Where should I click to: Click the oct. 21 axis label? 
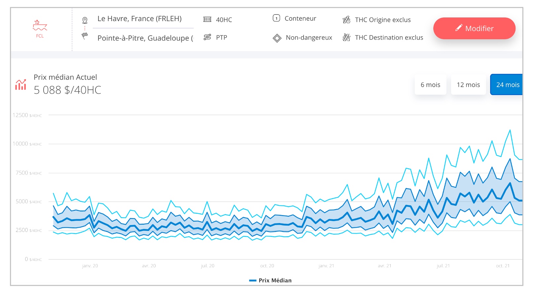click(x=503, y=266)
